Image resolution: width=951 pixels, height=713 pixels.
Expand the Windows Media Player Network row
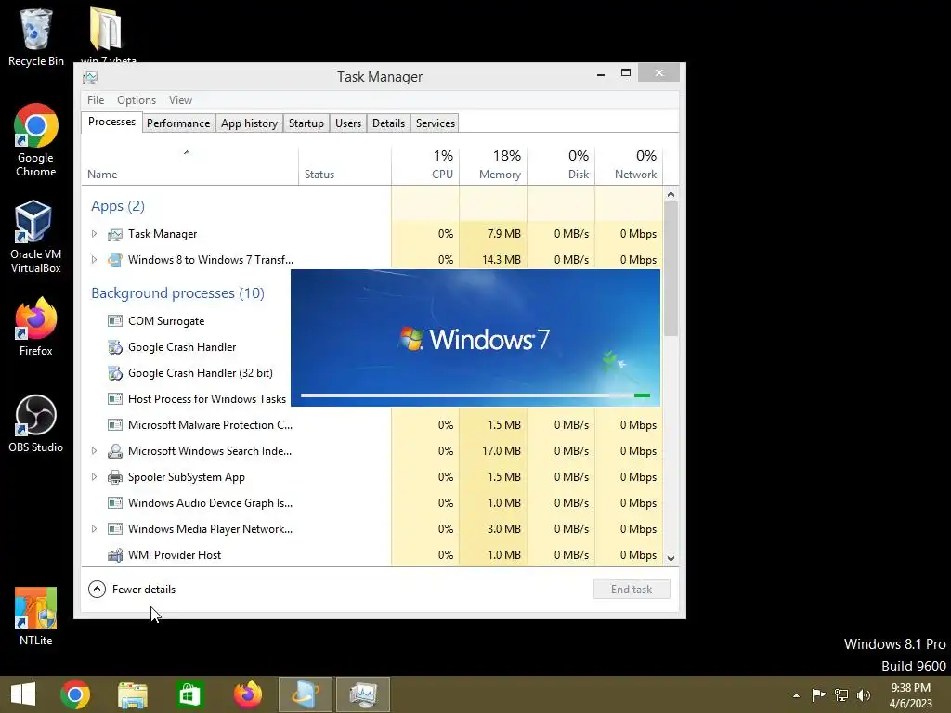94,529
